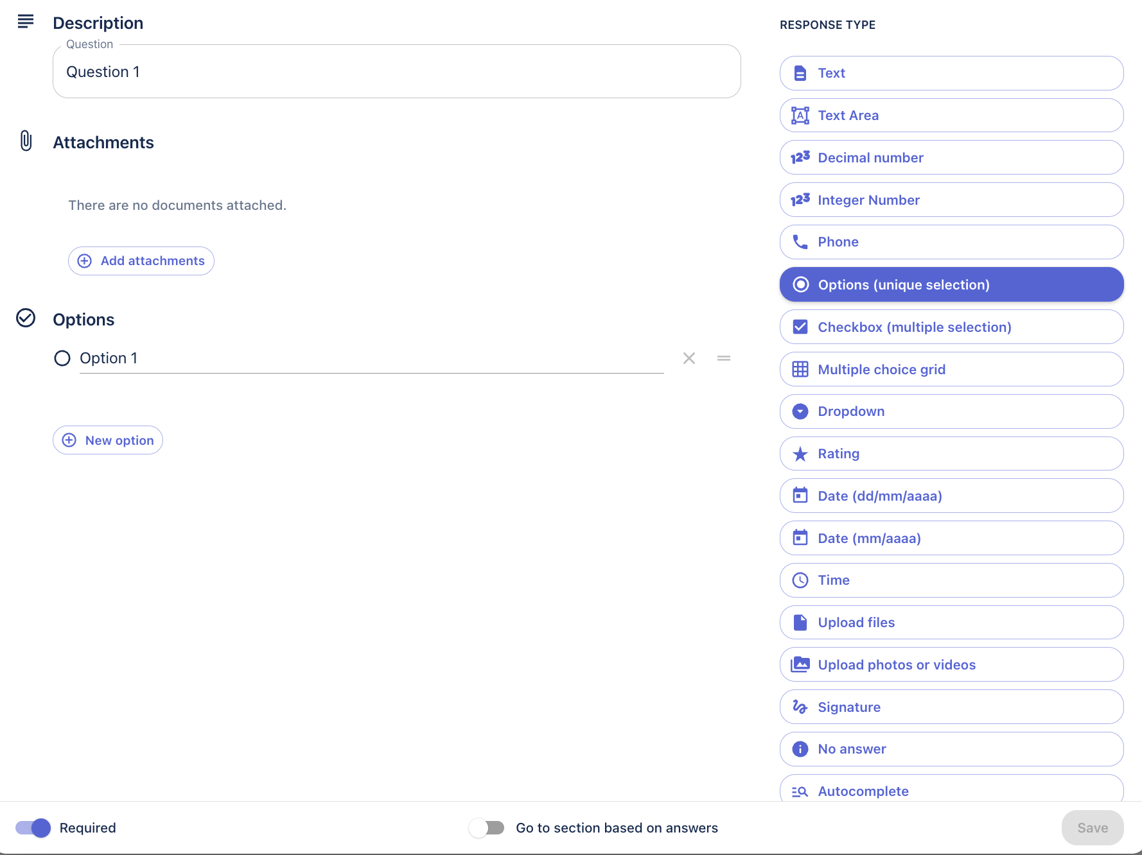Image resolution: width=1142 pixels, height=855 pixels.
Task: Click the remove X icon beside Option 1
Action: point(689,358)
